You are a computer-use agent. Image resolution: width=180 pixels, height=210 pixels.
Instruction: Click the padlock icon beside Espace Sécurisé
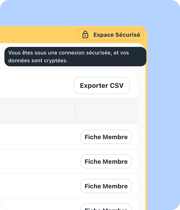click(85, 35)
